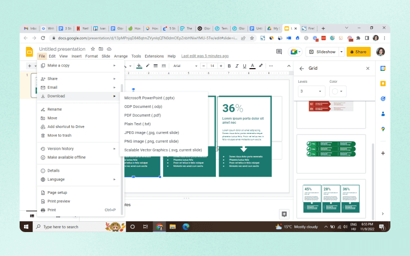Image resolution: width=410 pixels, height=256 pixels.
Task: Go back from the Grid panel
Action: click(x=302, y=69)
